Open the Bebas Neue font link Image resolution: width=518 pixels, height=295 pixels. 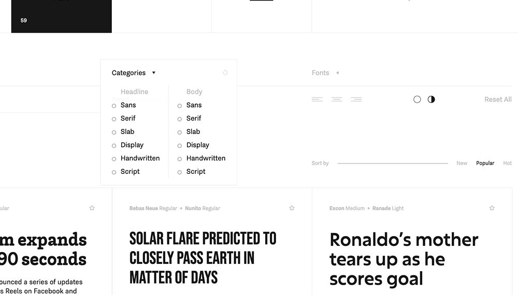click(x=143, y=209)
